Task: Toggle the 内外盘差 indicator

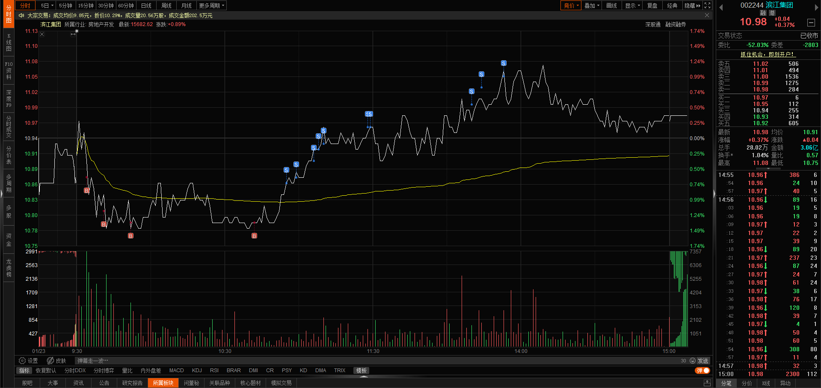Action: pyautogui.click(x=151, y=370)
